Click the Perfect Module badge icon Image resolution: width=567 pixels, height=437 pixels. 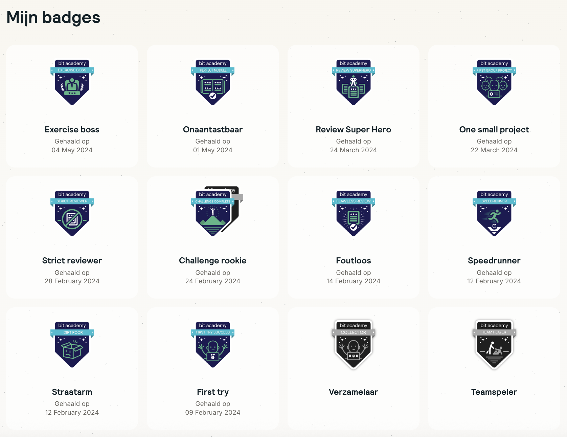click(213, 82)
